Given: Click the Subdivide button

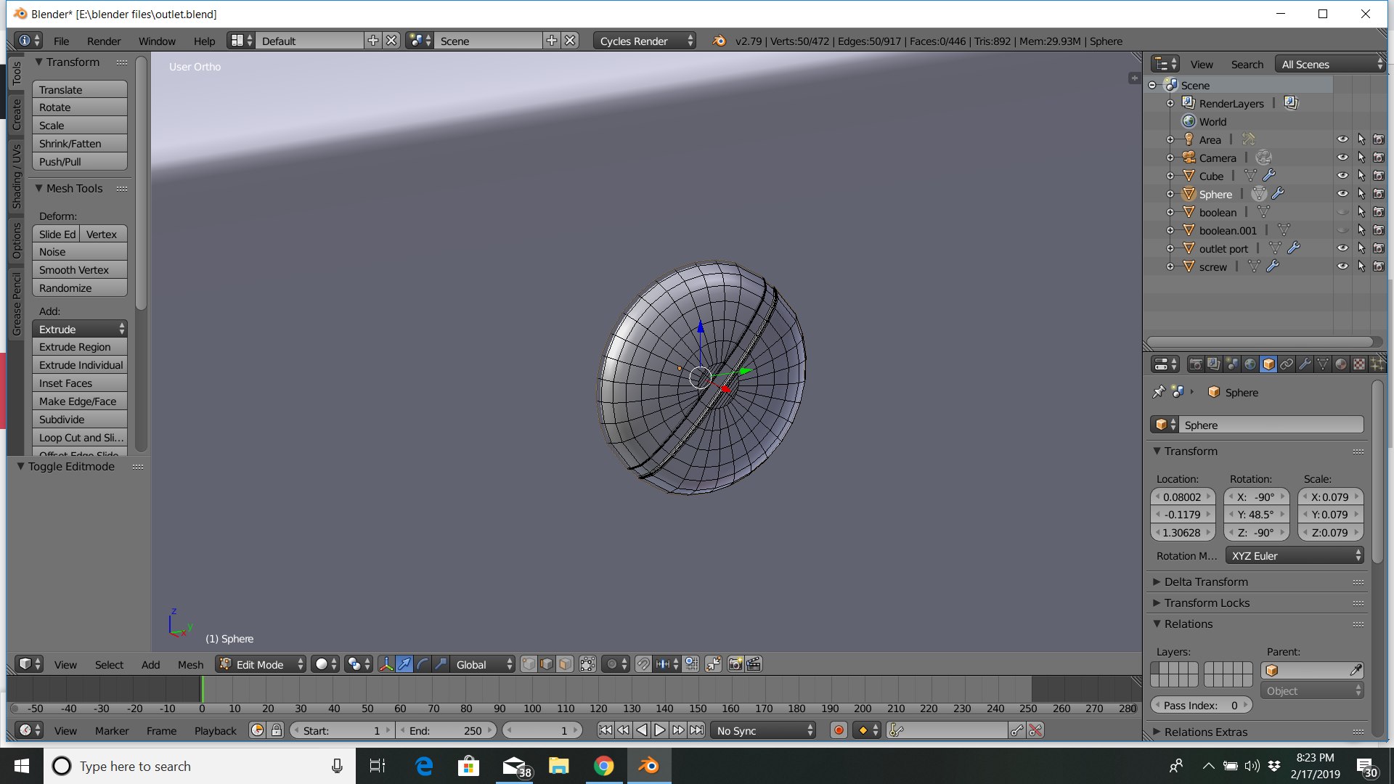Looking at the screenshot, I should (80, 420).
